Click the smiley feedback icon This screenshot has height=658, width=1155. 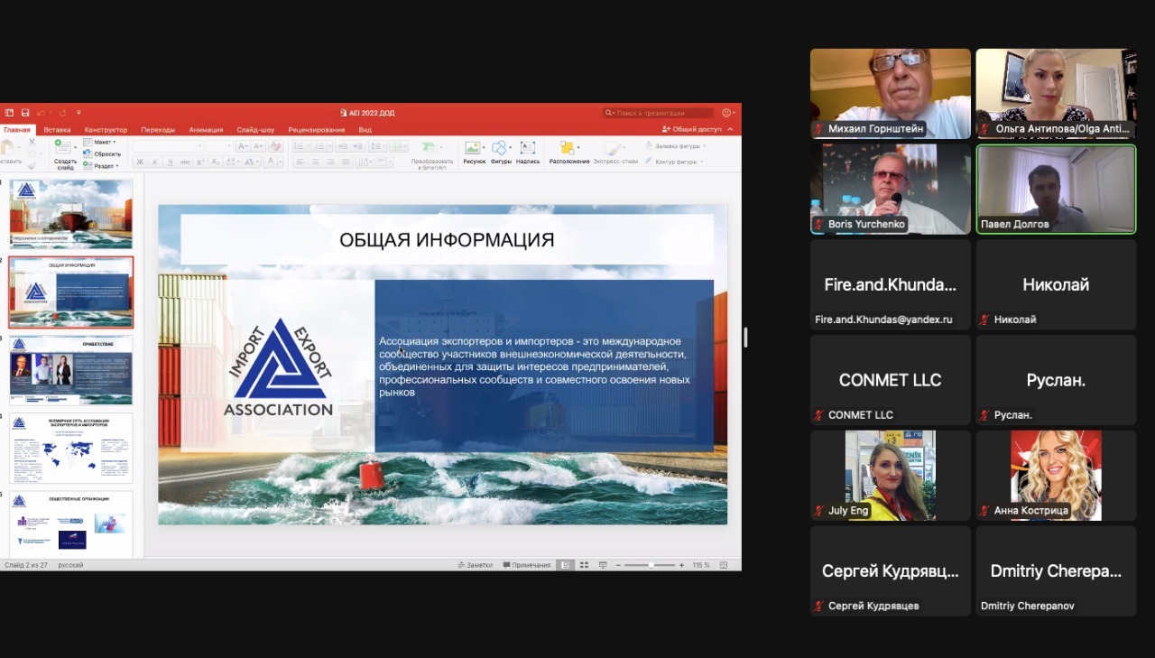pyautogui.click(x=726, y=113)
